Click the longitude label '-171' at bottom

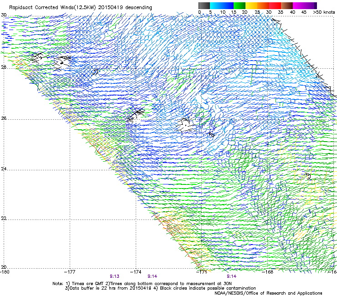(202, 272)
